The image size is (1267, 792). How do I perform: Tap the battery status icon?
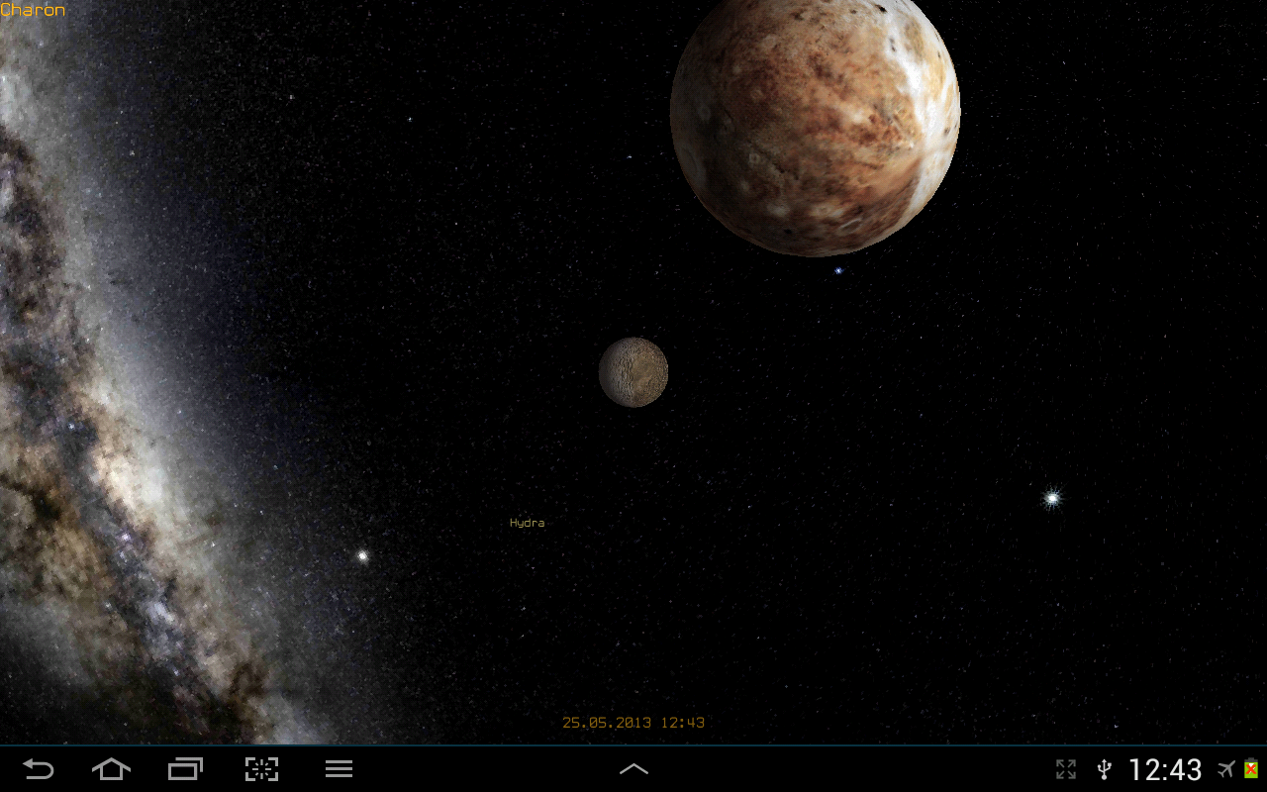point(1251,769)
